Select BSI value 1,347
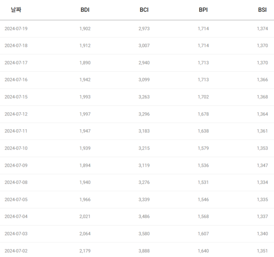This screenshot has width=274, height=257. [262, 165]
